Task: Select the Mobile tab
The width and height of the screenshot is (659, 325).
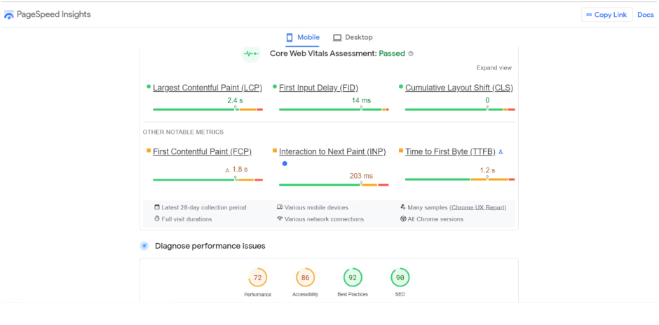Action: click(x=302, y=37)
